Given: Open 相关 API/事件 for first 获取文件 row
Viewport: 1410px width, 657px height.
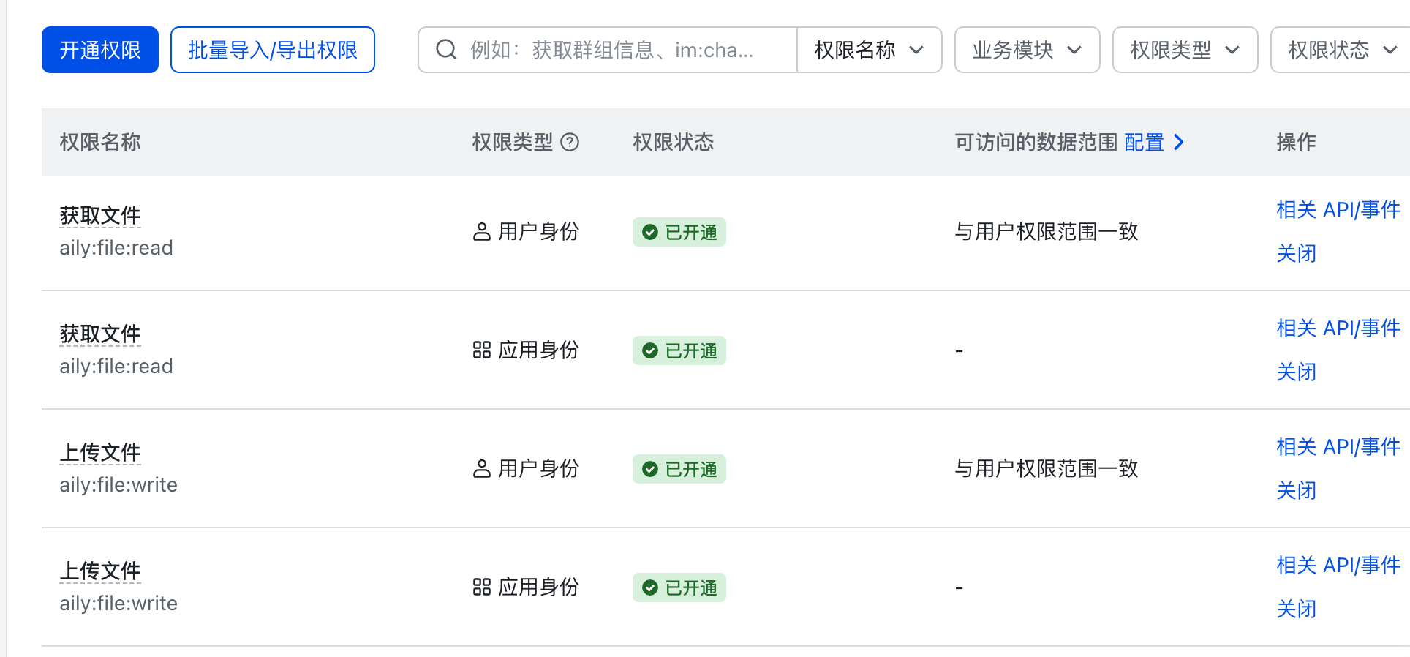Looking at the screenshot, I should pos(1338,210).
